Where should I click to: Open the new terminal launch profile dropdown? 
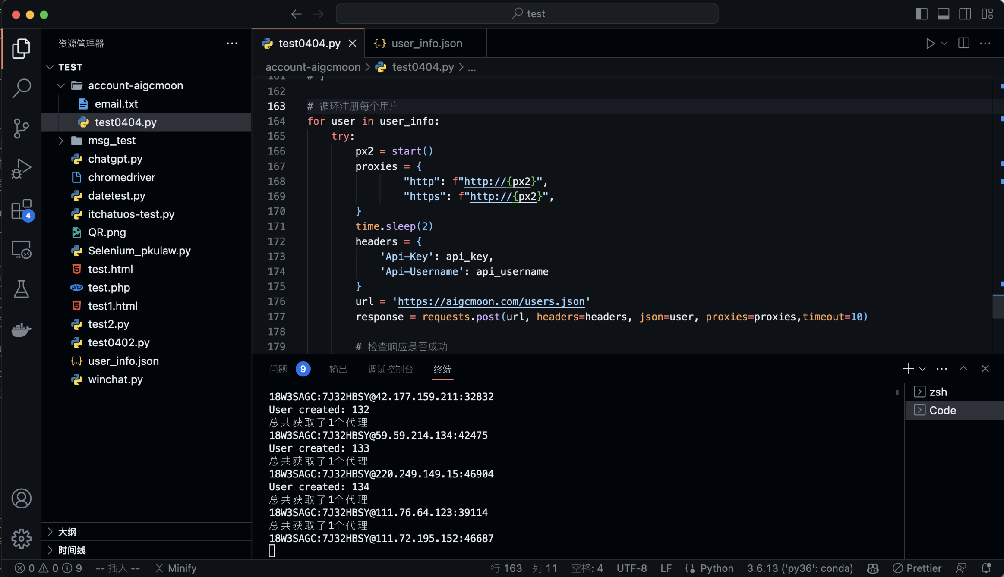(923, 369)
